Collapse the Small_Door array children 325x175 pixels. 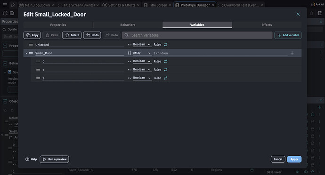(26, 53)
